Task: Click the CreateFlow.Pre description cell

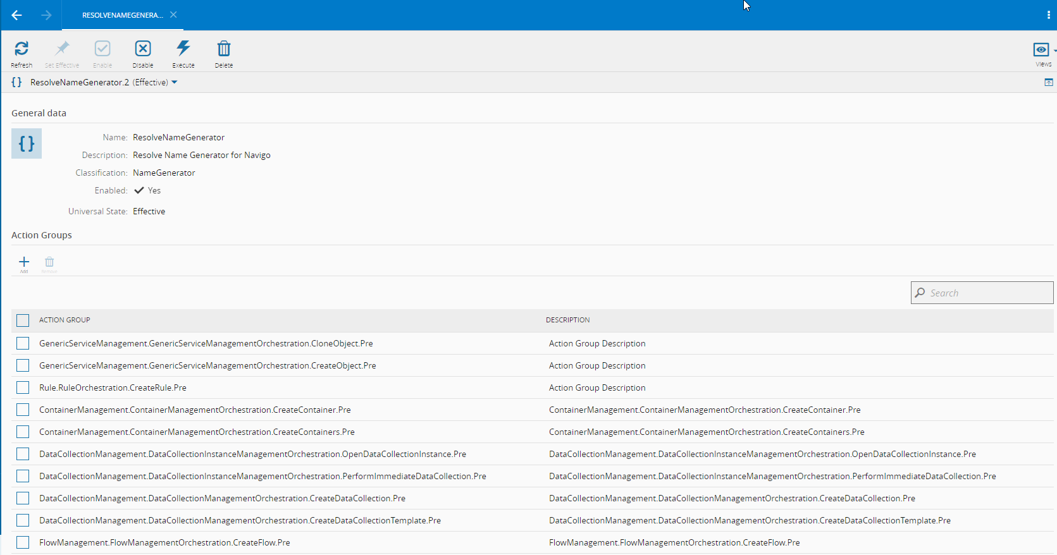Action: pyautogui.click(x=674, y=542)
